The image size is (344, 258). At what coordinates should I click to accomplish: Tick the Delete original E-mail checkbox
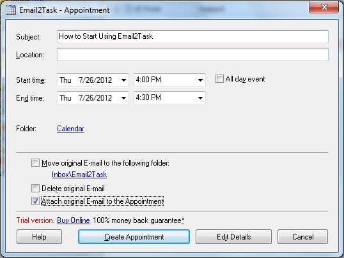pyautogui.click(x=35, y=189)
